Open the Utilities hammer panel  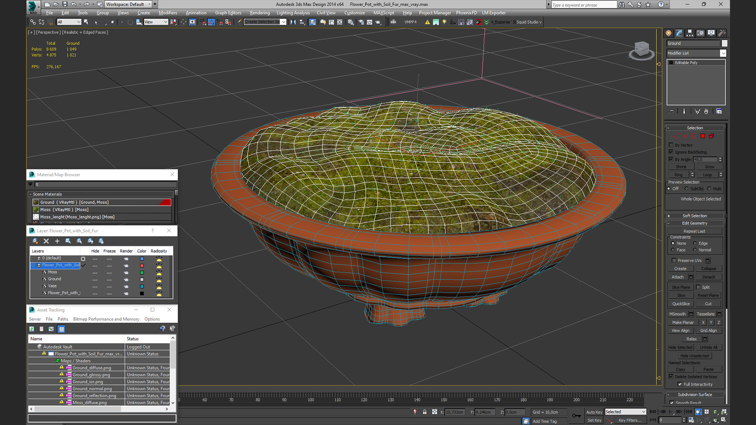[x=722, y=33]
